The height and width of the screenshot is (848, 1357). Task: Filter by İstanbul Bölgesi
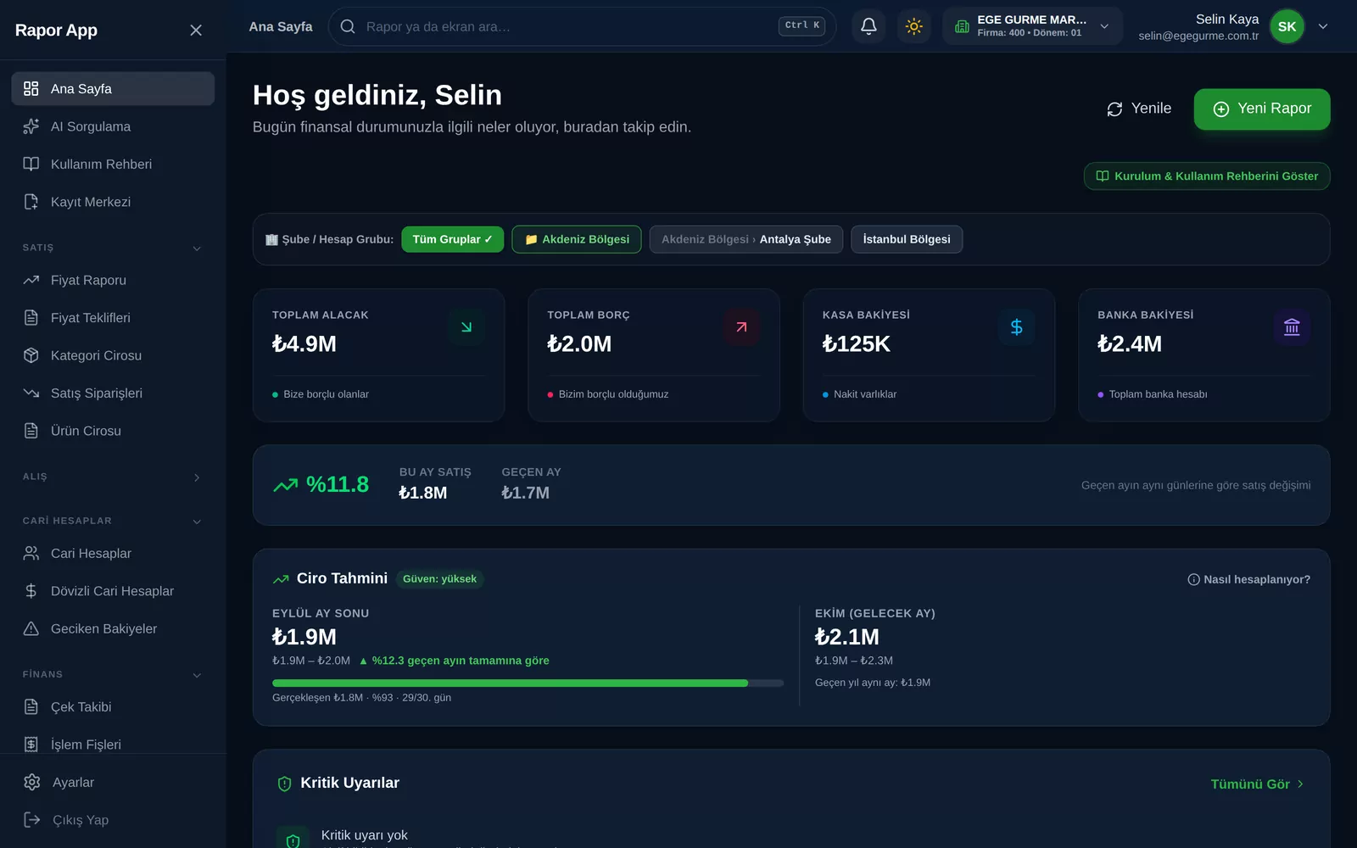[x=907, y=239]
